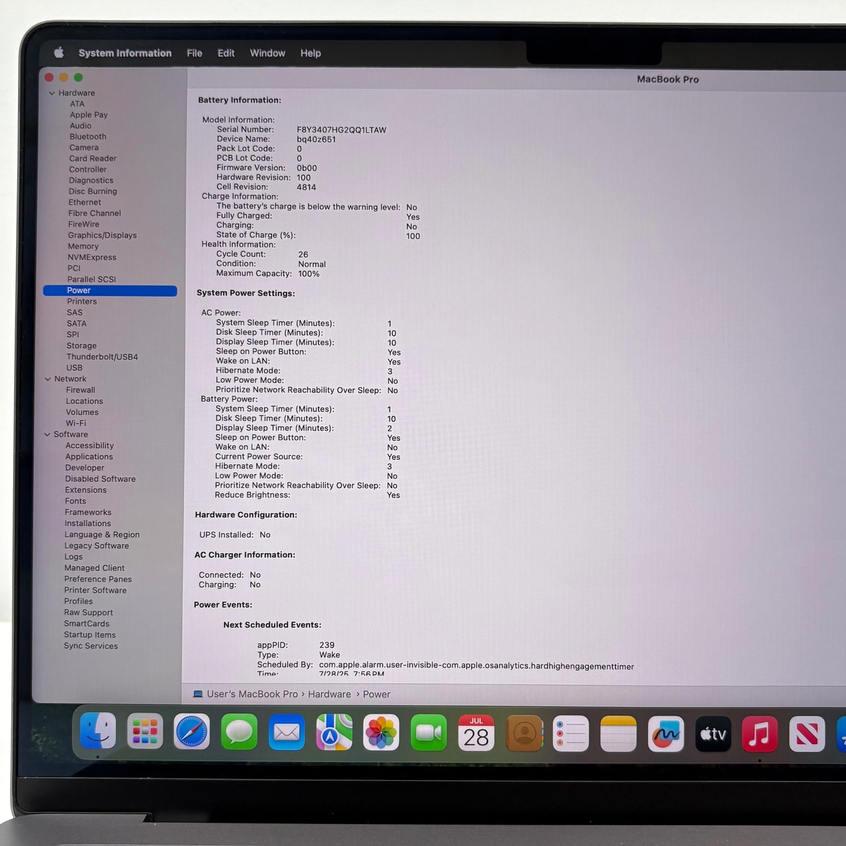Open Mail app in dock
The image size is (846, 846).
point(287,733)
